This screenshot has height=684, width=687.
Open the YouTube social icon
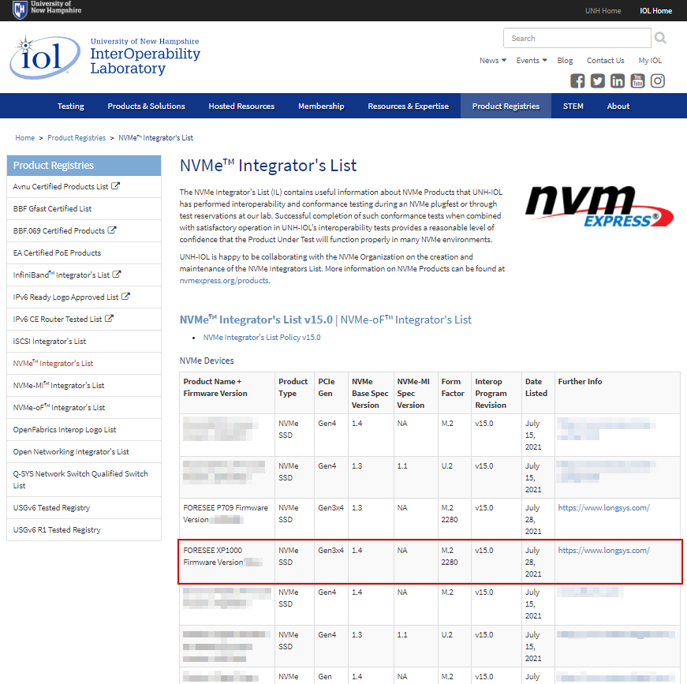pos(637,80)
